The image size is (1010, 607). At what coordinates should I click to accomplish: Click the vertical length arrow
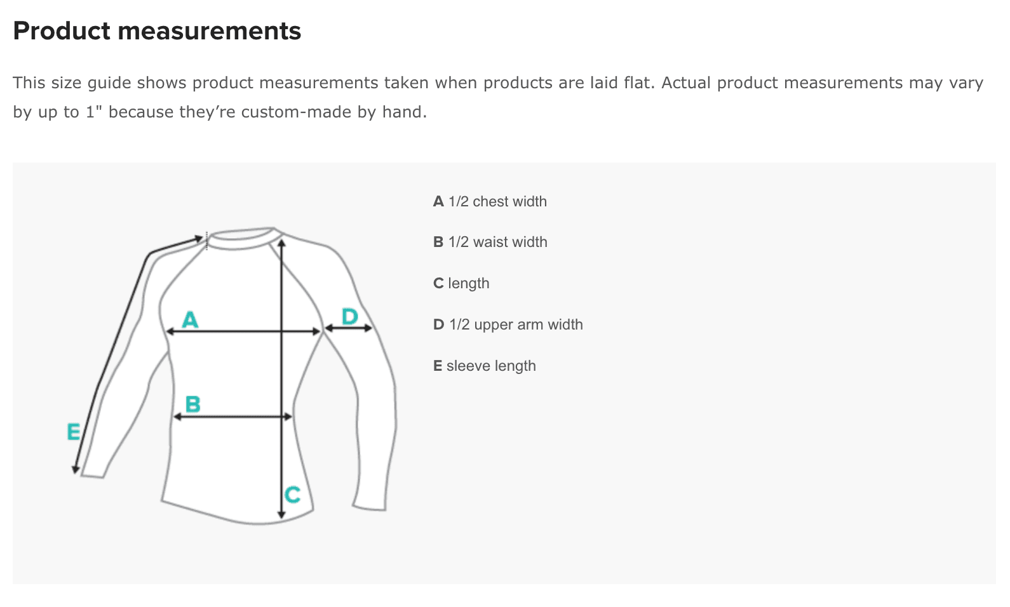pyautogui.click(x=281, y=378)
